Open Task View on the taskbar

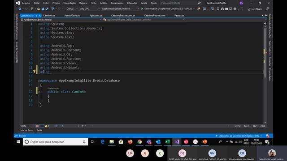(x=93, y=142)
